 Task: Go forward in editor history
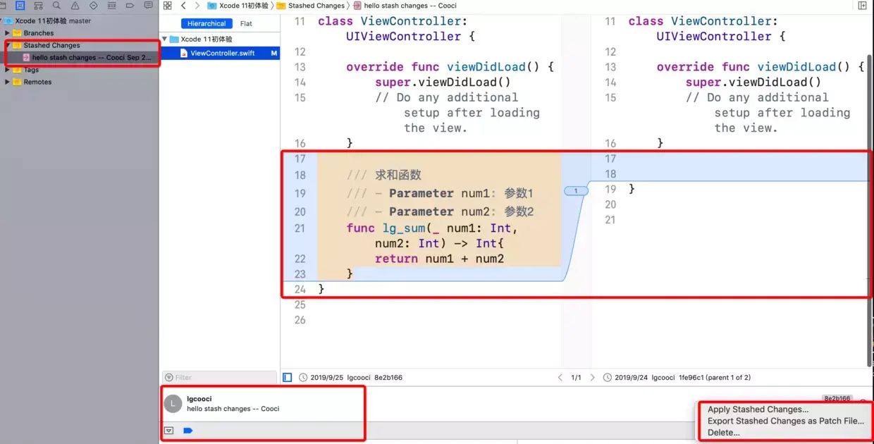point(197,6)
